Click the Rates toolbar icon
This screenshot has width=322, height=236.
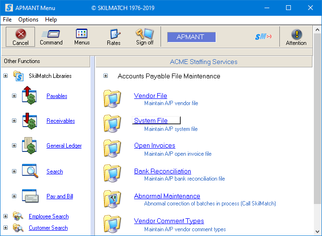[115, 34]
